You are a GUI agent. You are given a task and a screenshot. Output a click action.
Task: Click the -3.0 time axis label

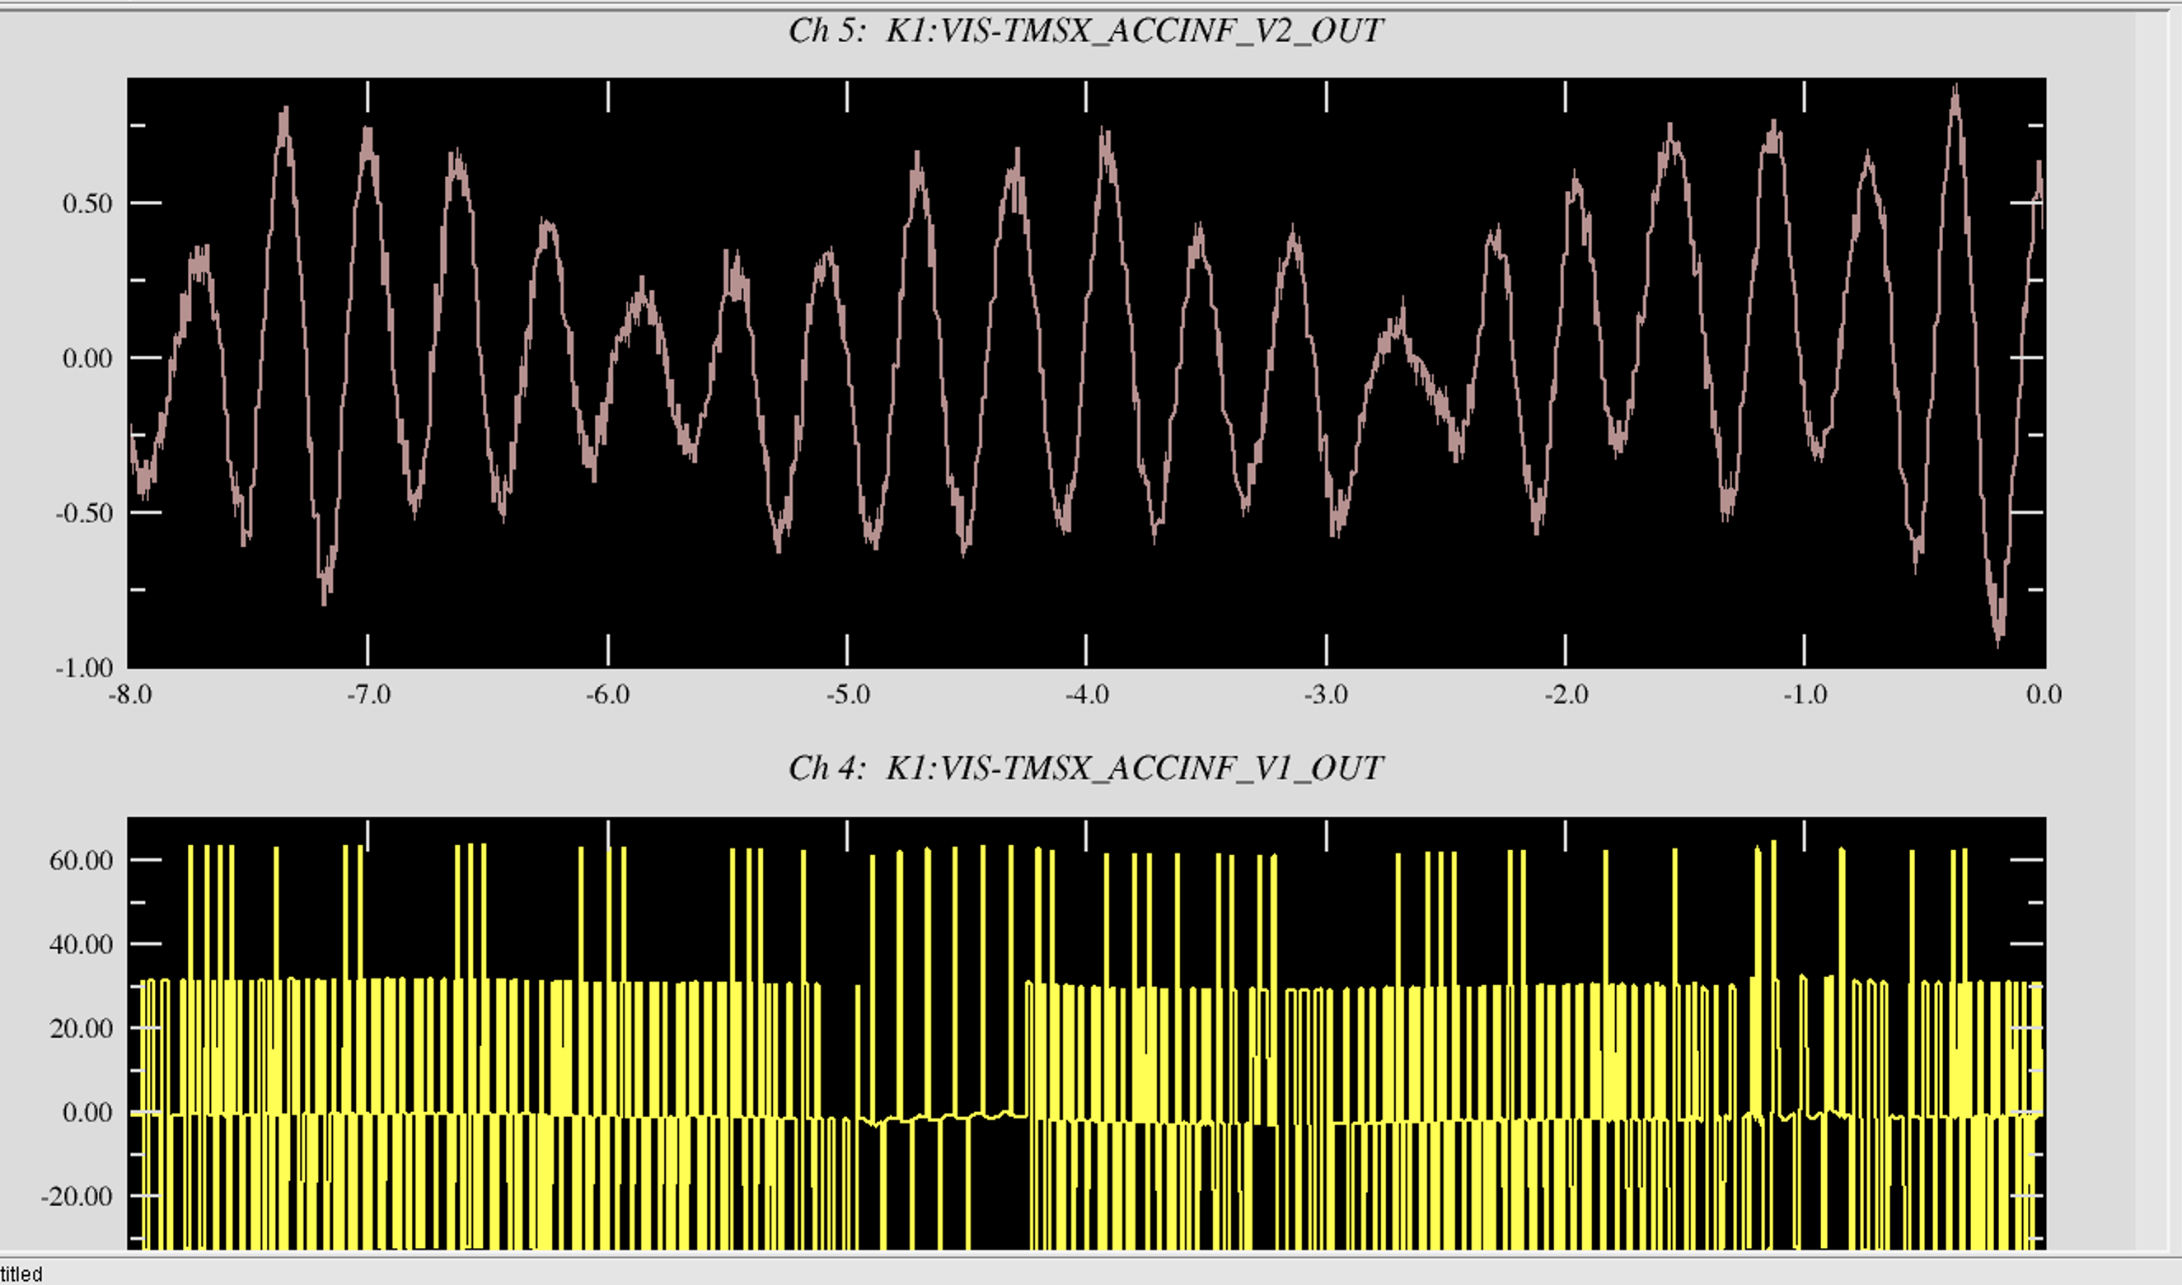[1326, 694]
